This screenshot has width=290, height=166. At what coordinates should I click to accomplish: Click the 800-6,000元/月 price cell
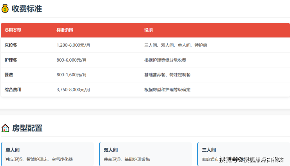pos(72,60)
